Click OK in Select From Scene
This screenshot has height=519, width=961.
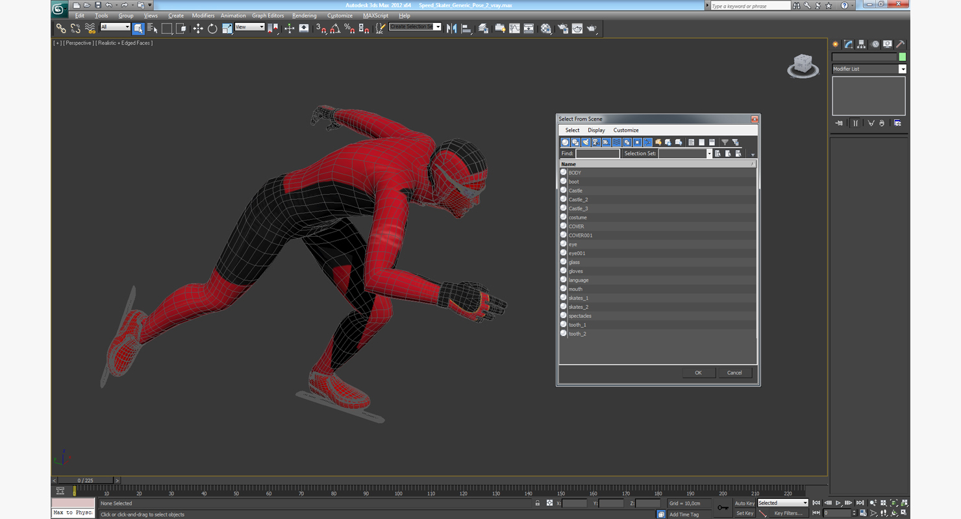coord(698,372)
